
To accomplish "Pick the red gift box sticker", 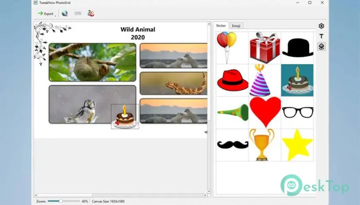I will 265,48.
